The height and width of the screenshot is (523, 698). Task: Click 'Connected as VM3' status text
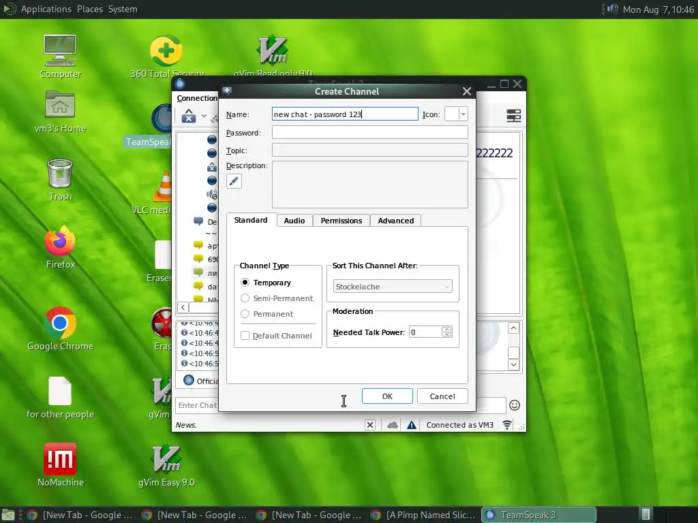460,425
